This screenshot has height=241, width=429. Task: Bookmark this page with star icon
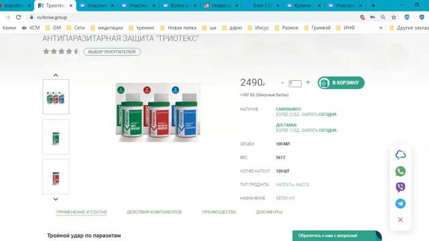click(x=393, y=17)
